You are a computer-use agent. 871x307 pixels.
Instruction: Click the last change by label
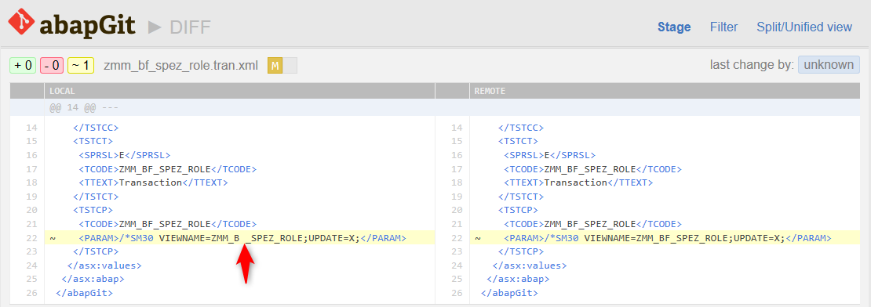click(x=752, y=65)
